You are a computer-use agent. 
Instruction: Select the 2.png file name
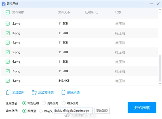tap(16, 24)
